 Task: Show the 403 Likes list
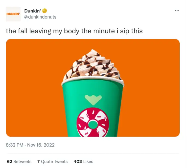click(x=83, y=161)
